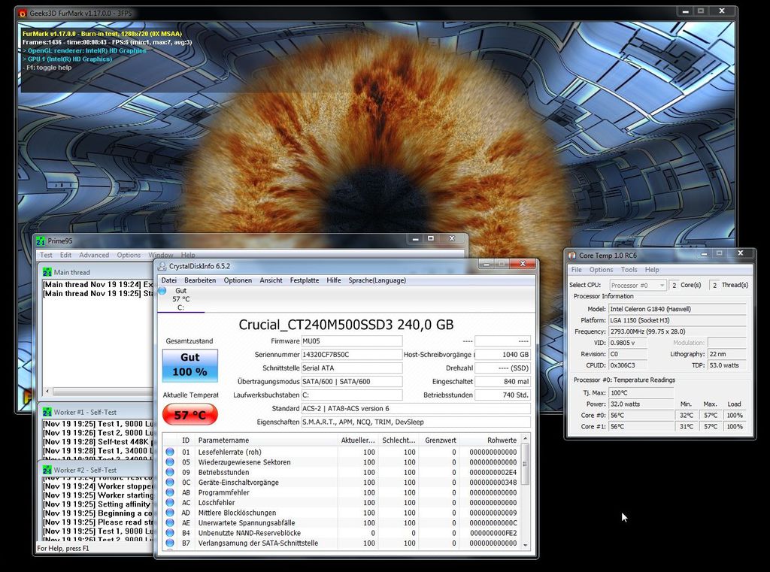Open the Select CPU dropdown in Core Temp

click(x=638, y=286)
